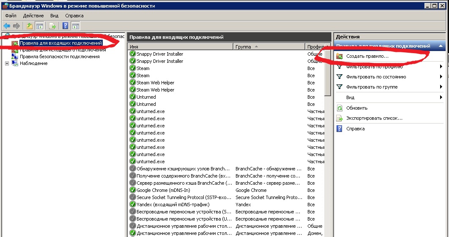Screen dimensions: 449x237
Task: Click the Обновить action
Action: (357, 108)
